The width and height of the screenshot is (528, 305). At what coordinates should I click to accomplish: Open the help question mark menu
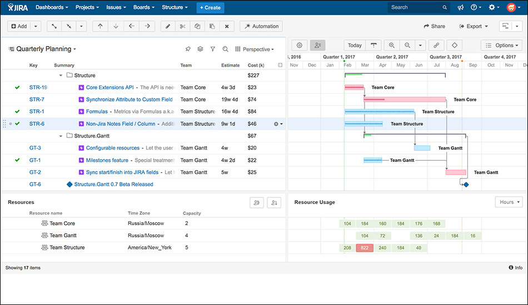click(x=475, y=7)
